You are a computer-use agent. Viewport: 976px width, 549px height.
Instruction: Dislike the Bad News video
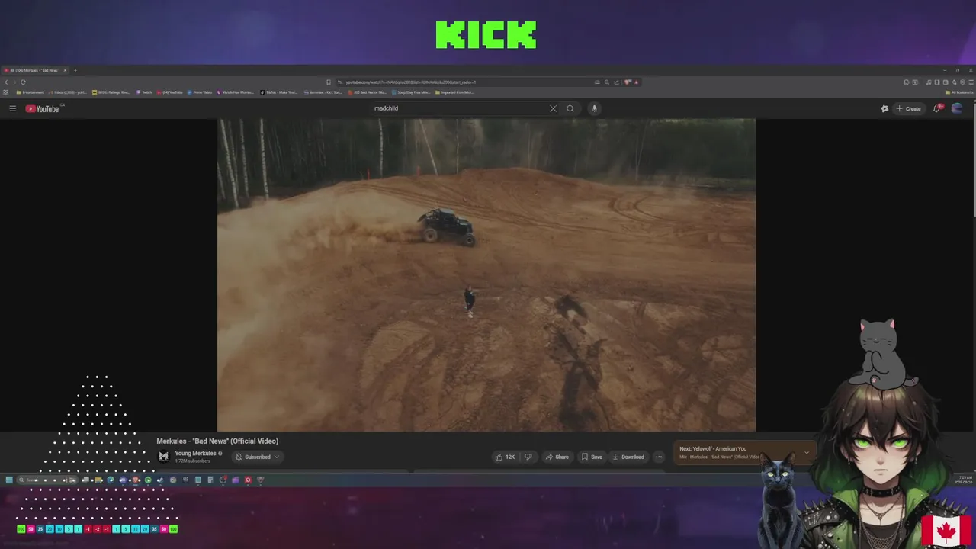pyautogui.click(x=528, y=457)
